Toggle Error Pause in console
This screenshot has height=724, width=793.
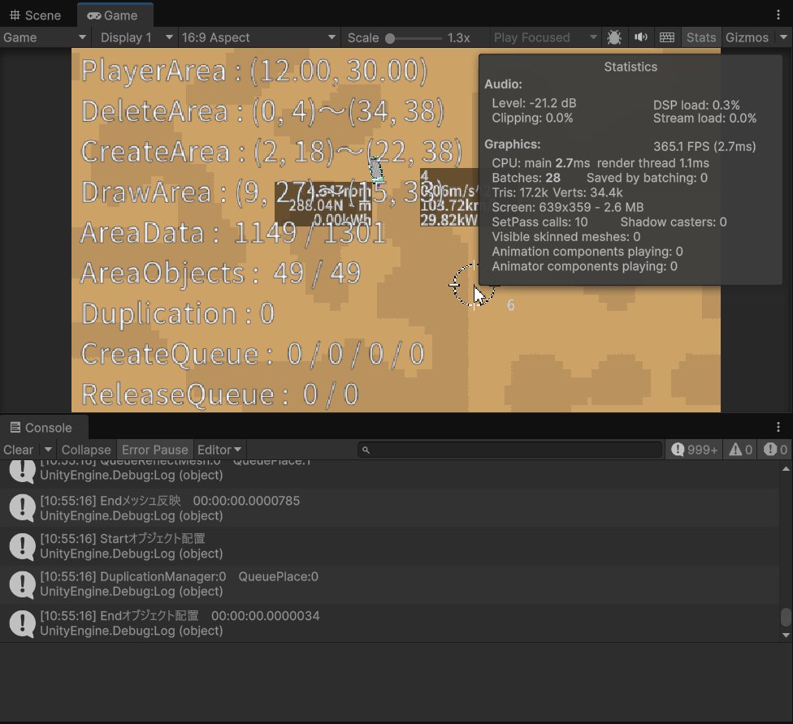pyautogui.click(x=154, y=450)
